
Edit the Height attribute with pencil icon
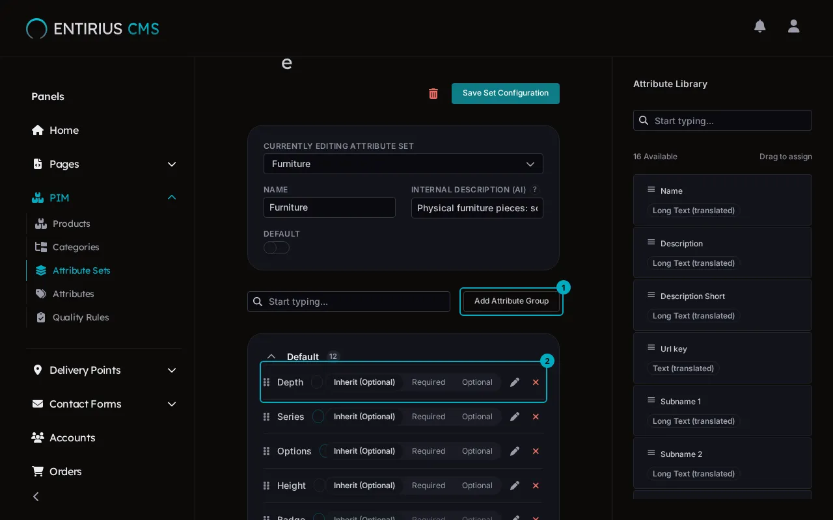(x=515, y=486)
